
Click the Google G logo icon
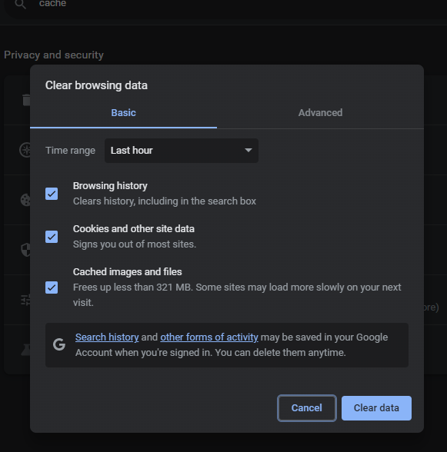tap(59, 344)
